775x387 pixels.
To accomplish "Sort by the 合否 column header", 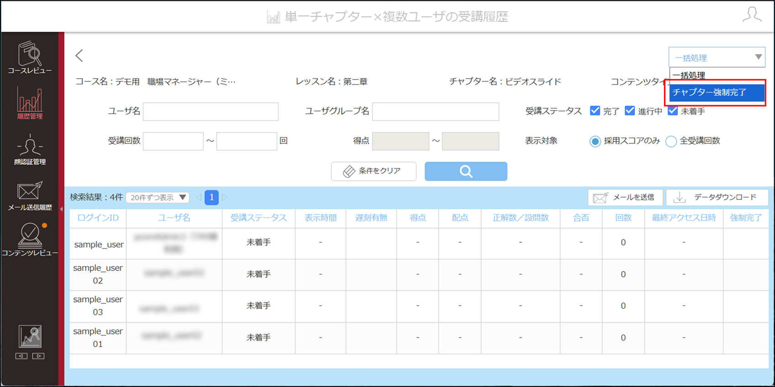I will 581,218.
